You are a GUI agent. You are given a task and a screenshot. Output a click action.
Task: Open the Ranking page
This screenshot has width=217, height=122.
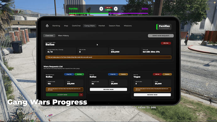point(56,26)
